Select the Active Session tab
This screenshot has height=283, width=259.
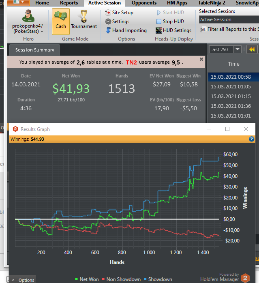105,3
